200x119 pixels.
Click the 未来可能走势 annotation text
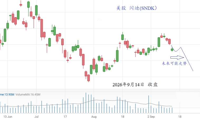pyautogui.click(x=174, y=63)
